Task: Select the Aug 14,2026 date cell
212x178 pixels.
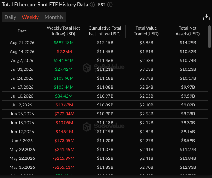Action: 22,52
